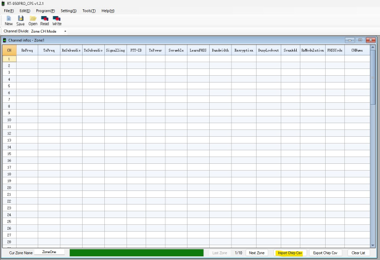Click the Channel infos window icon
Screen dimensions: 380x260
(5, 40)
